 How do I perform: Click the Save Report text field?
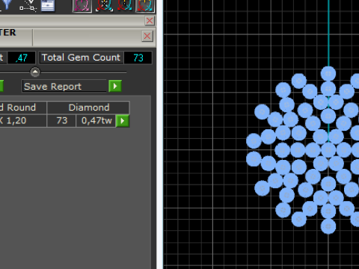point(64,86)
